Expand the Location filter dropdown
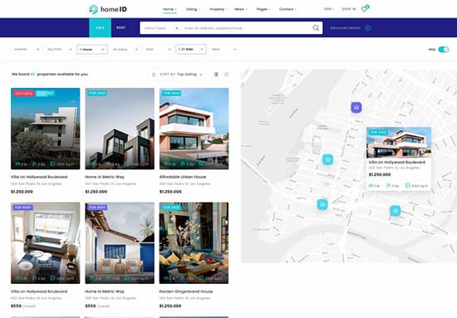Viewport: 457px width, 318px height. point(27,49)
